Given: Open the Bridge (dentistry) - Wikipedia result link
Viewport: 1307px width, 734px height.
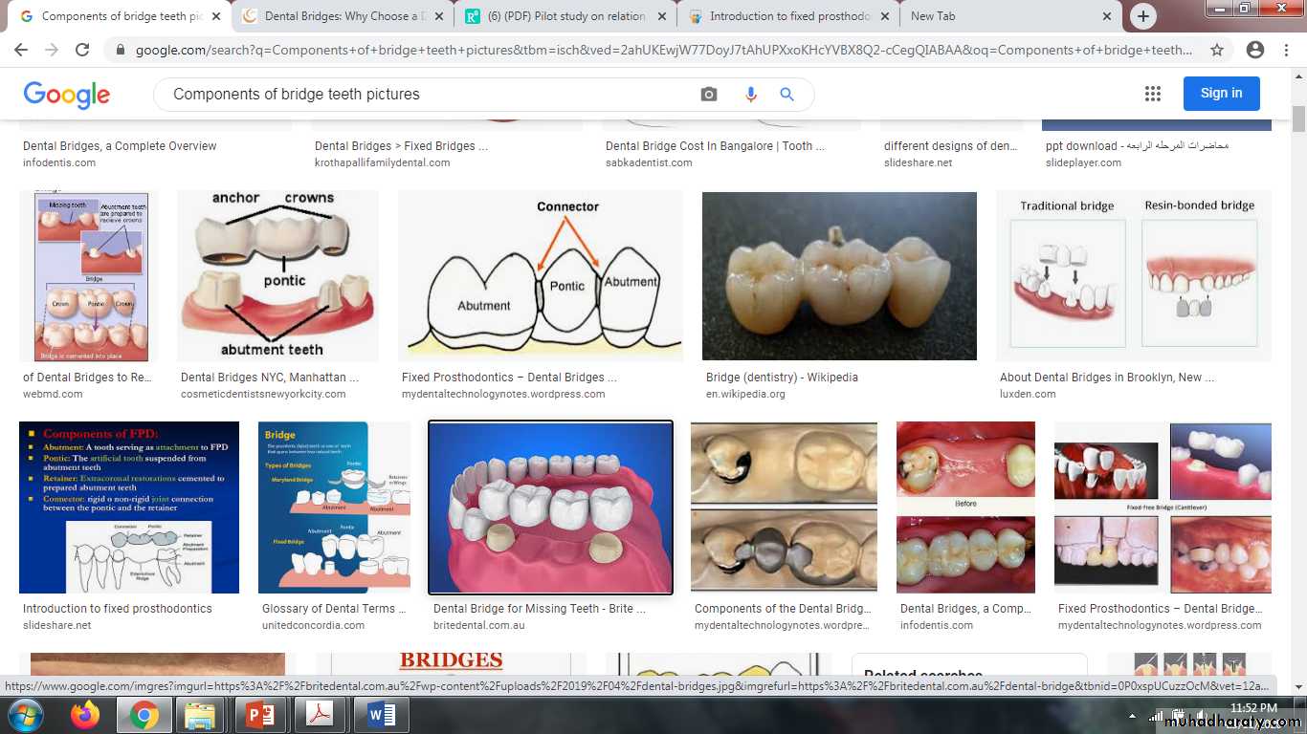Looking at the screenshot, I should click(781, 378).
